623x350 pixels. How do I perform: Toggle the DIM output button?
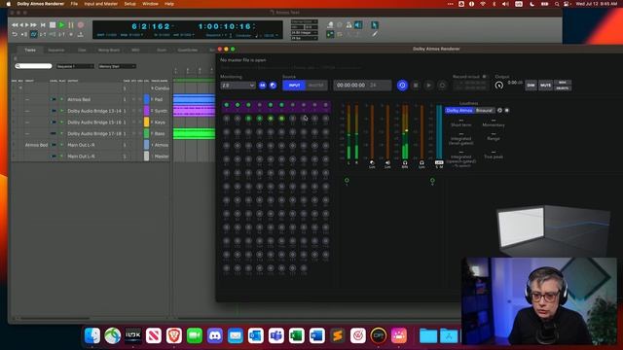tap(531, 86)
